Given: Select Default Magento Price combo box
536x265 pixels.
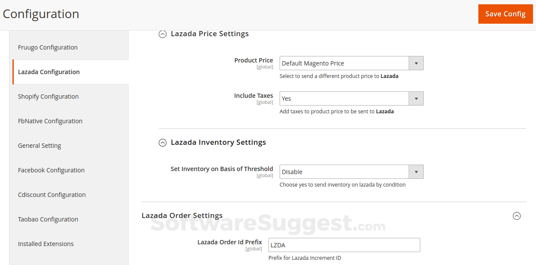Looking at the screenshot, I should [344, 63].
